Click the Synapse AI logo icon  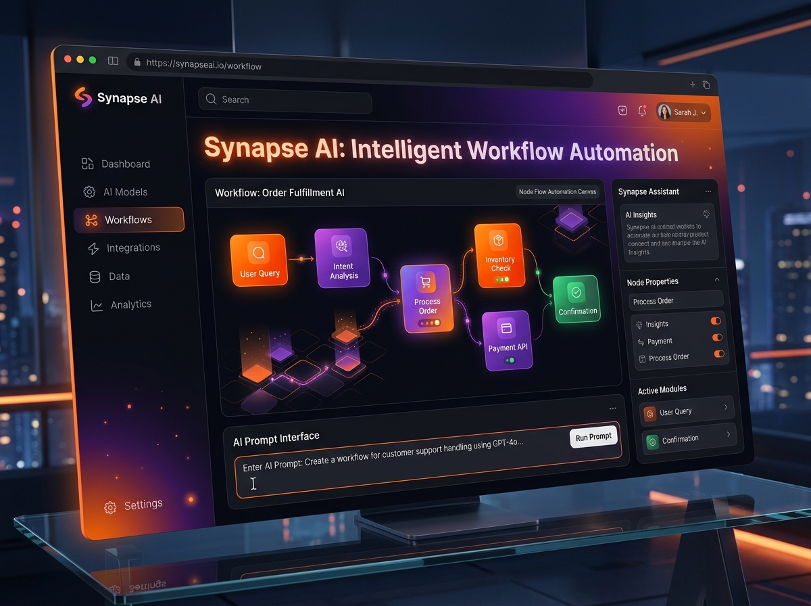(82, 97)
